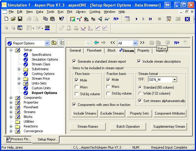Switch to the General tab
The height and width of the screenshot is (151, 196).
pyautogui.click(x=75, y=50)
